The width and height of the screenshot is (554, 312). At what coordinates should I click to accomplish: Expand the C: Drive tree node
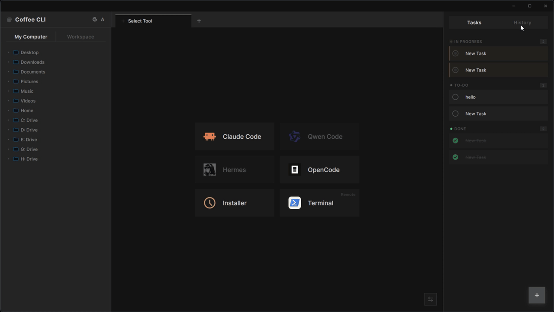click(x=9, y=120)
